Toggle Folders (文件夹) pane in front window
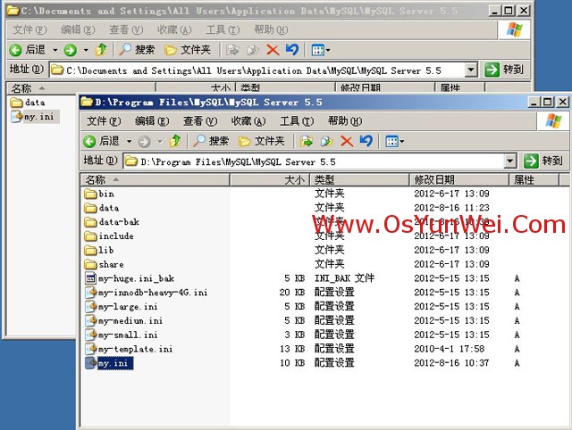The image size is (572, 430). pyautogui.click(x=262, y=141)
